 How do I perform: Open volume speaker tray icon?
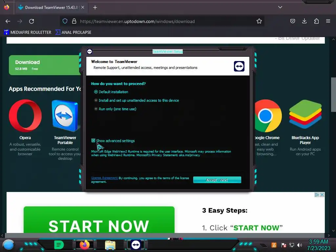(x=300, y=245)
